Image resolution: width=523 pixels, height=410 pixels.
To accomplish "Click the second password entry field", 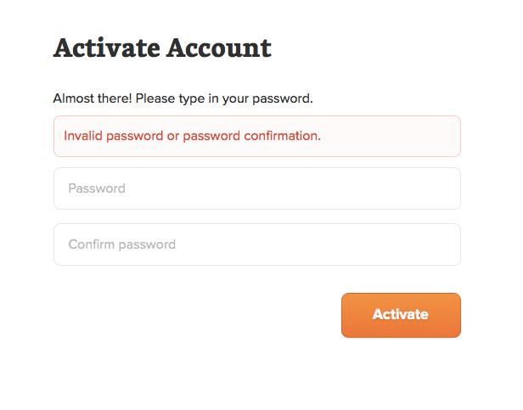I will tap(256, 244).
